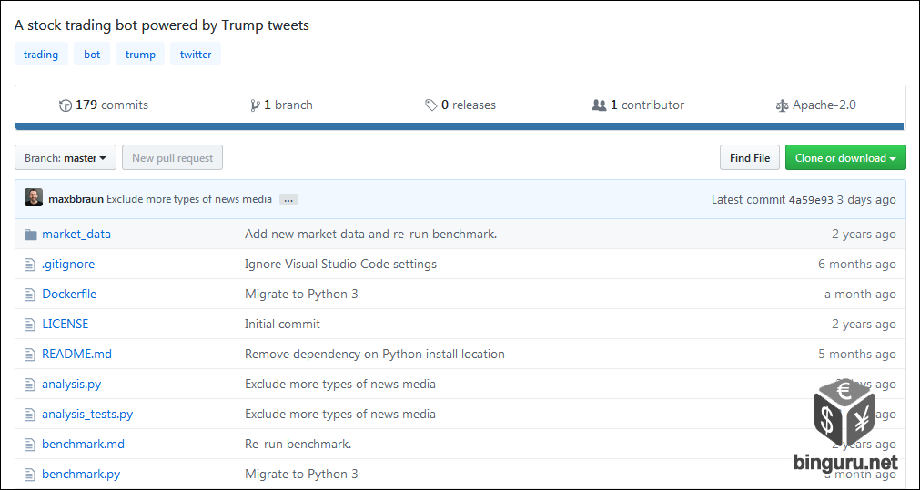Click the README.md file icon
This screenshot has height=490, width=920.
[x=30, y=354]
